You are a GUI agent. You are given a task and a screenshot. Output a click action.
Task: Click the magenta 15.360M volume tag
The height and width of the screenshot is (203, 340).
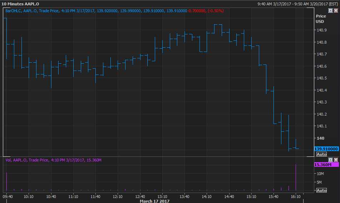326,165
